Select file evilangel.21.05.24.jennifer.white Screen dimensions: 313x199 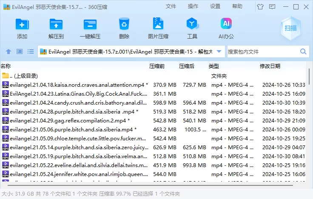pyautogui.click(x=153, y=174)
